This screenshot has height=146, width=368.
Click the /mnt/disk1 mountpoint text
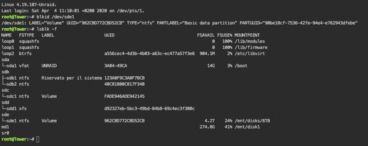(247, 127)
